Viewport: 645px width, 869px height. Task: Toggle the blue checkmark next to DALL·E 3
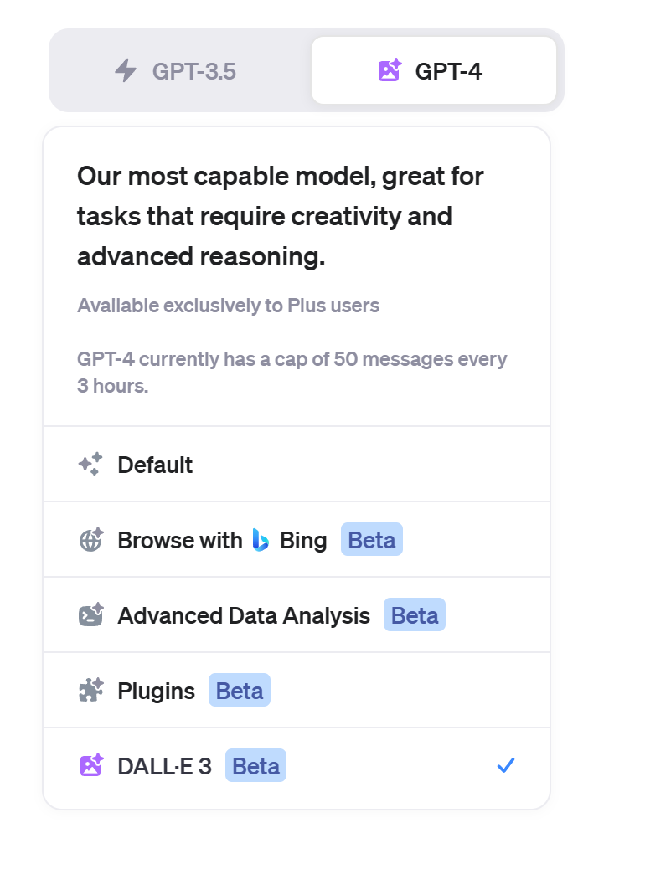[x=505, y=765]
